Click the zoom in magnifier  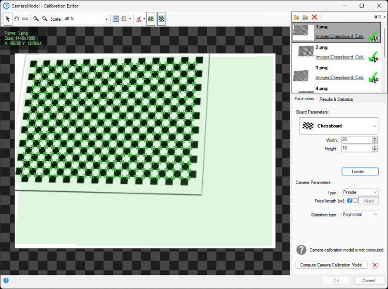point(36,19)
